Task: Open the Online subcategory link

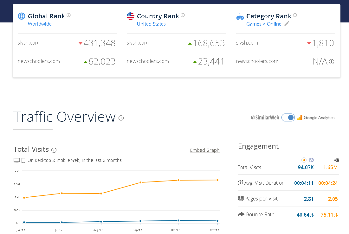Action: click(274, 24)
